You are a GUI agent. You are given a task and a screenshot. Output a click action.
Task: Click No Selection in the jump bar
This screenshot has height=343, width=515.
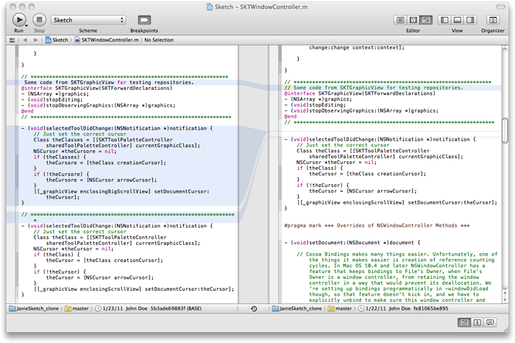(159, 40)
